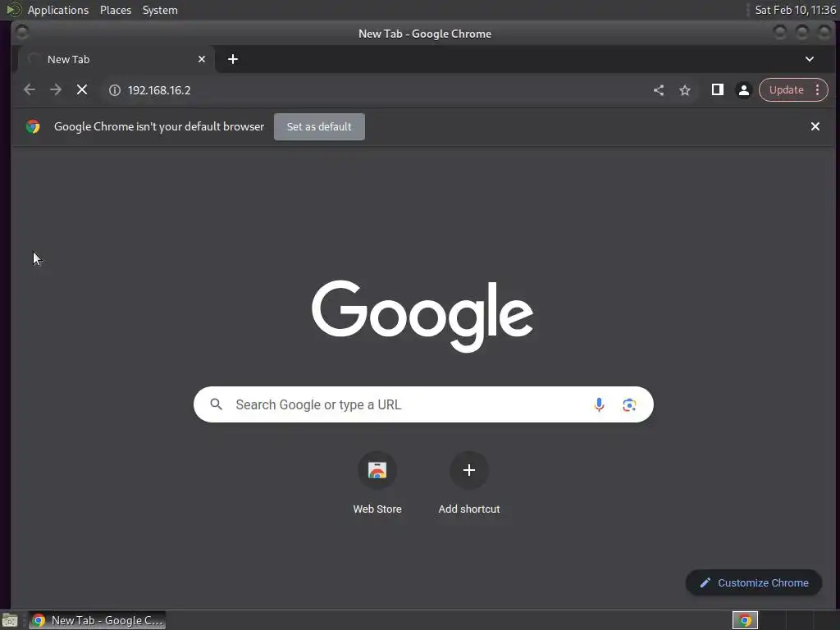The image size is (840, 630).
Task: Select New Tab - Google Chrome taskbar entry
Action: click(x=98, y=620)
